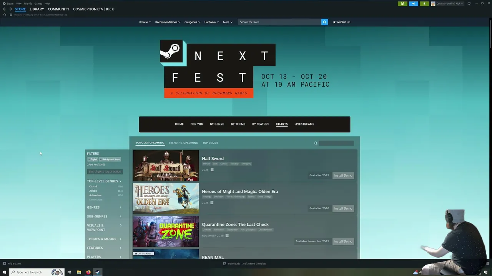The height and width of the screenshot is (276, 492).
Task: Install the Half Sword demo
Action: pos(343,175)
